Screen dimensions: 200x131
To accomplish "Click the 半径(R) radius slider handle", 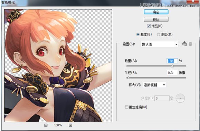I will [x=128, y=78].
